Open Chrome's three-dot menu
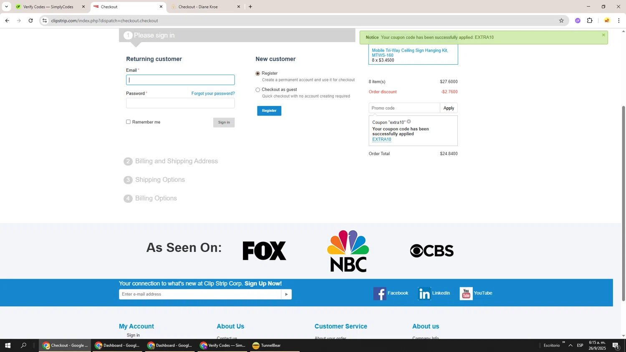Screen dimensions: 626x352 [x=619, y=20]
